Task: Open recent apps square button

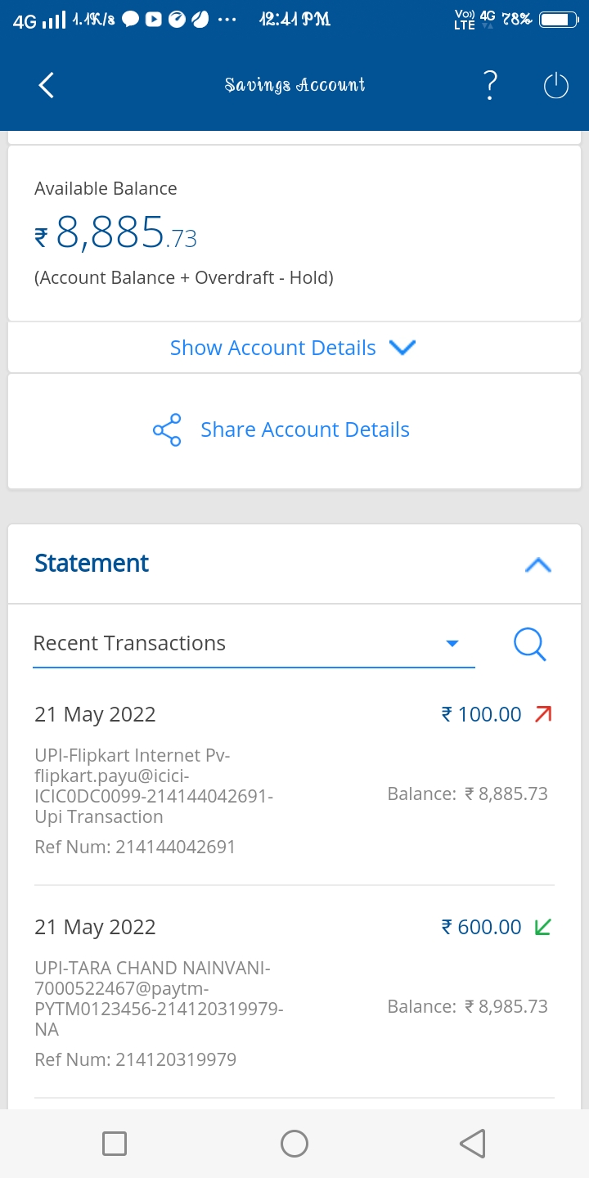Action: click(115, 1143)
